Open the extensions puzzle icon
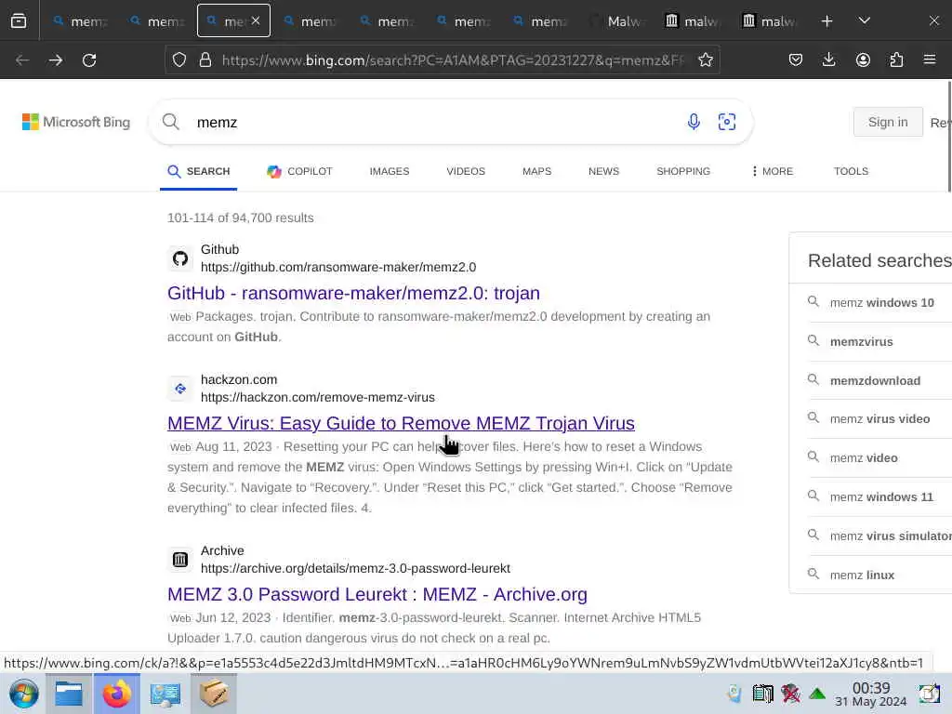 [896, 60]
